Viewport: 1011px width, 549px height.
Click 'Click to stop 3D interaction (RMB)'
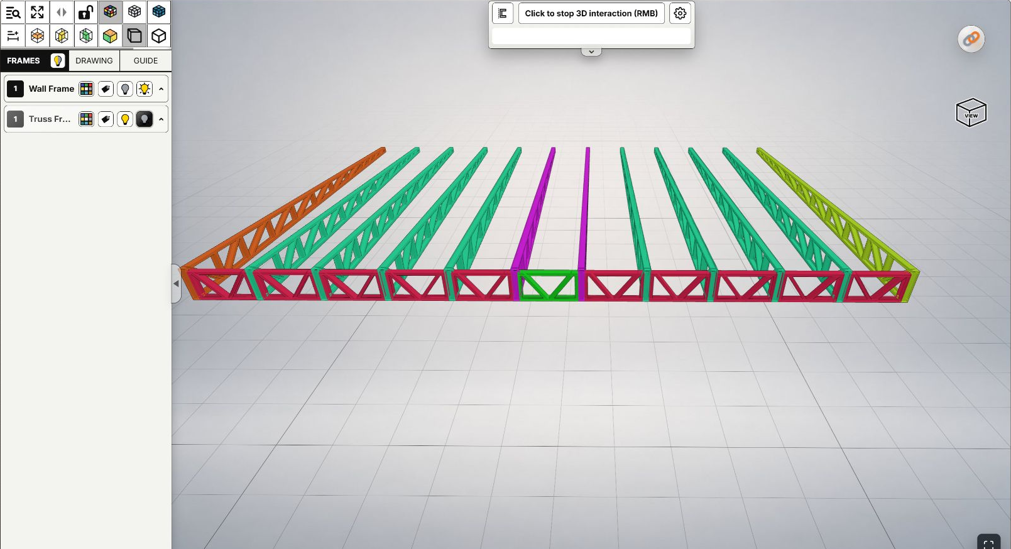coord(591,13)
